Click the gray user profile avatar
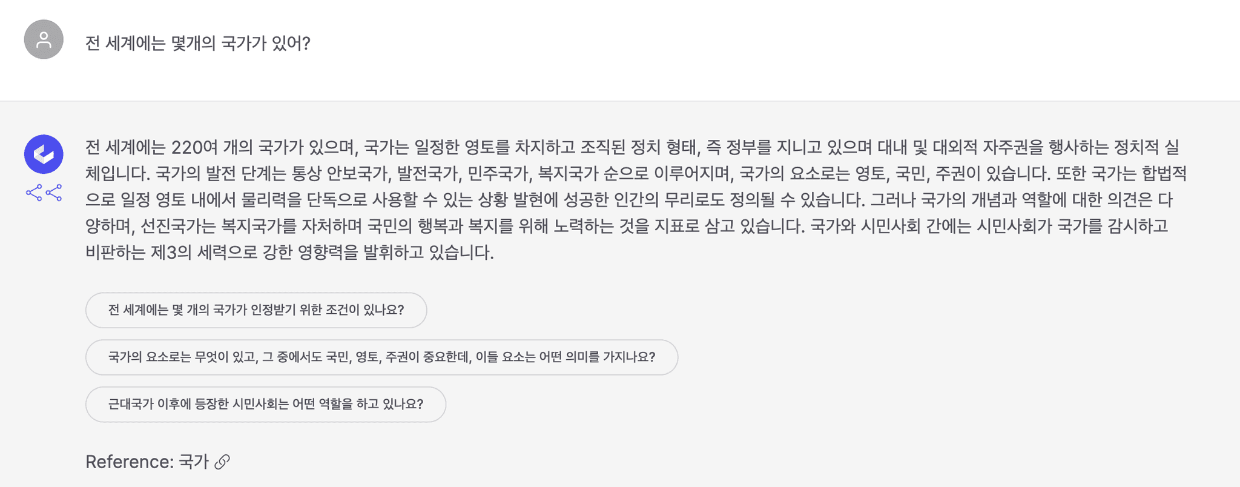1240x487 pixels. coord(44,39)
